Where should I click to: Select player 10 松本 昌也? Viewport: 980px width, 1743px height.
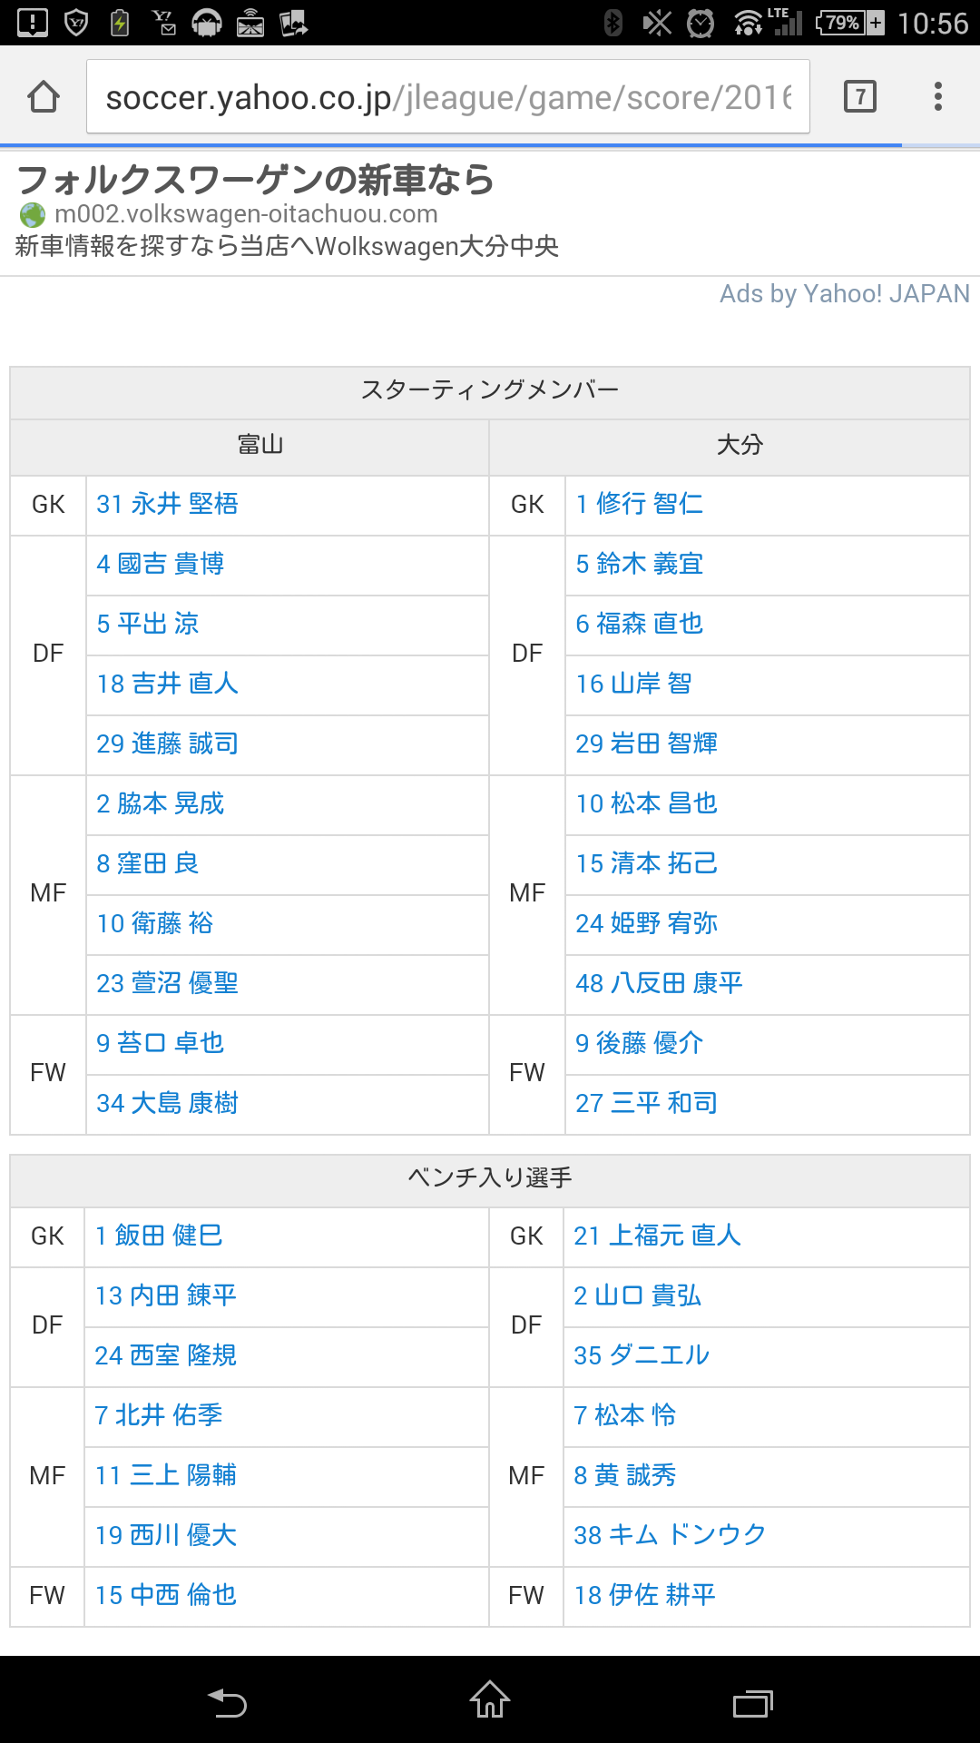646,803
